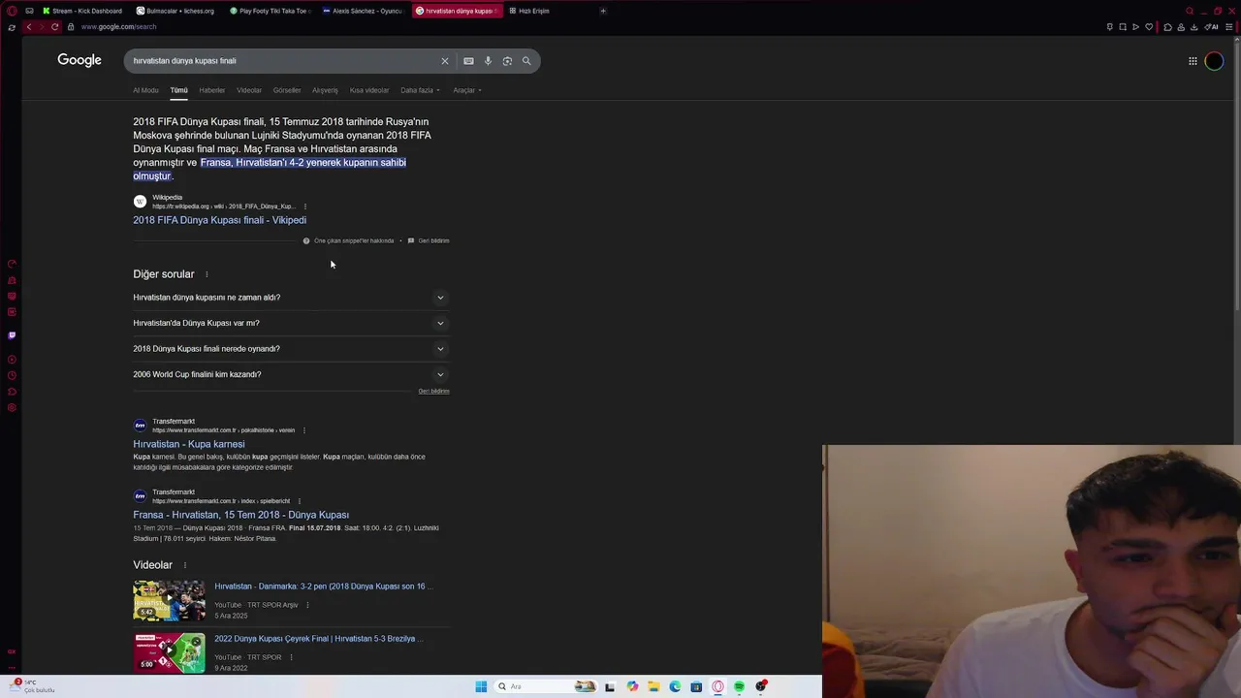Open '2018 FIFA Dünya Kupası finali - Vikipedi' link
Image resolution: width=1241 pixels, height=698 pixels.
219,220
